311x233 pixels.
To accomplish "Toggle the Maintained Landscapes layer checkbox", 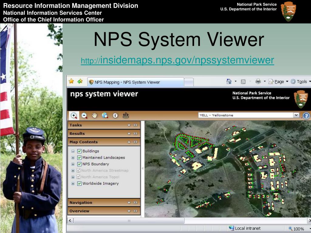I will click(x=79, y=158).
